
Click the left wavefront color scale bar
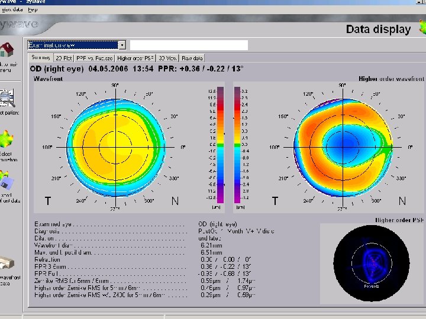tap(220, 144)
